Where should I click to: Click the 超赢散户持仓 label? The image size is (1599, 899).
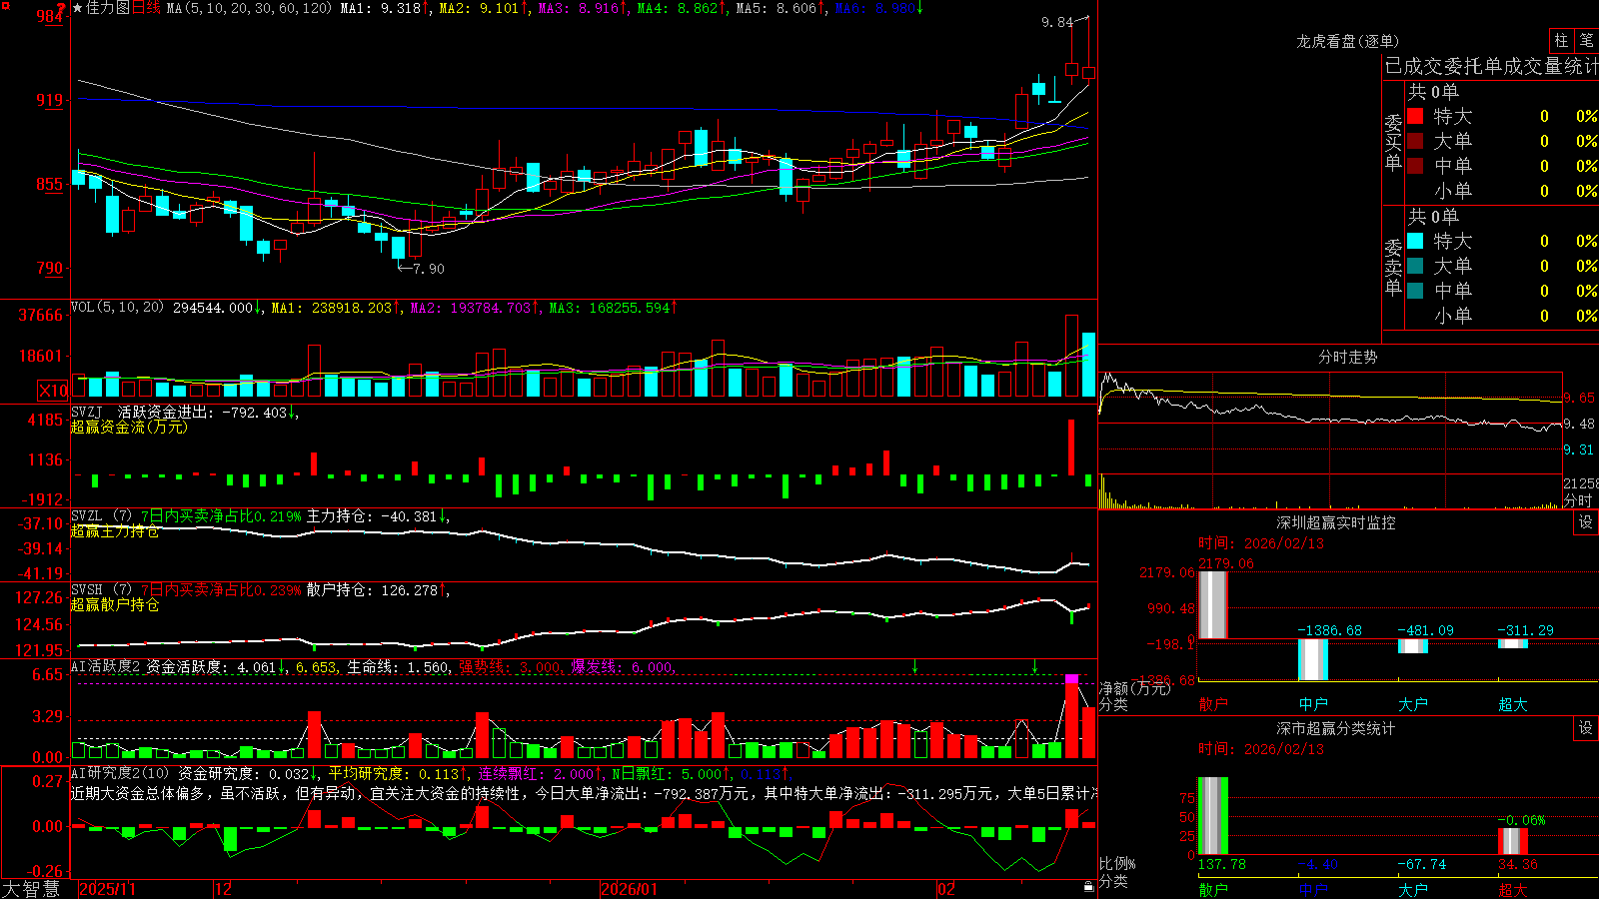coord(115,604)
